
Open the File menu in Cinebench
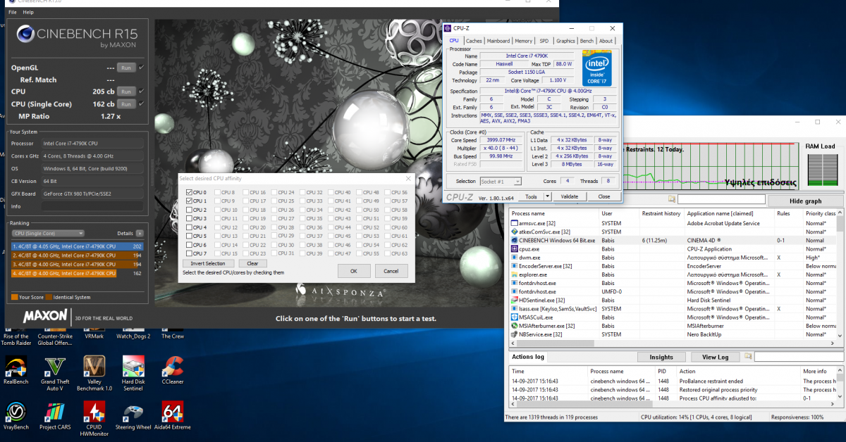pyautogui.click(x=13, y=13)
